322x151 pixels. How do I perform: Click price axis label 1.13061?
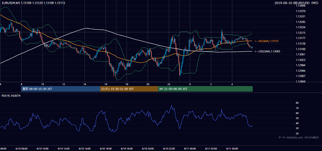pos(300,54)
